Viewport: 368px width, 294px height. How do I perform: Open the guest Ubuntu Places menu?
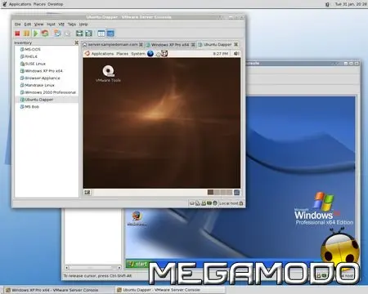coord(122,54)
